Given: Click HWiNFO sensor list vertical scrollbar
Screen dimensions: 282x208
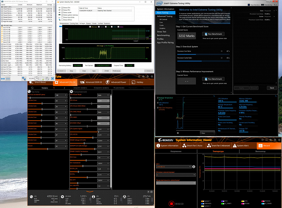Looking at the screenshot, I should (x=54, y=39).
